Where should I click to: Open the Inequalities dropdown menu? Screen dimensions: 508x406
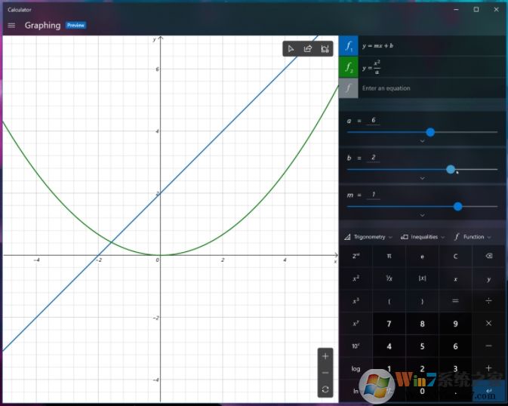(423, 237)
